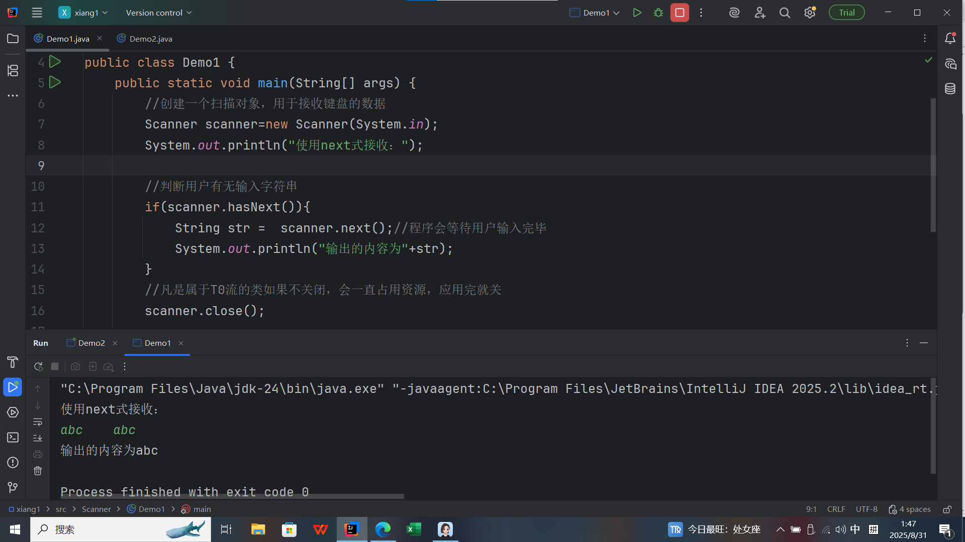Click the UTF-8 encoding in status bar
965x542 pixels.
click(866, 509)
